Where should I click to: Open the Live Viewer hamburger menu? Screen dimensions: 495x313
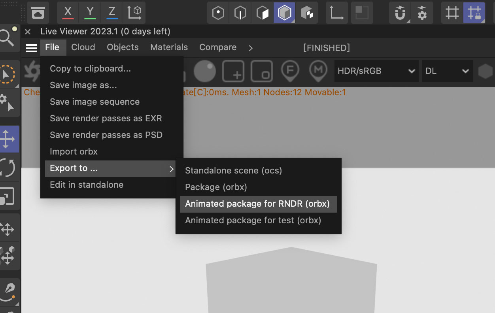[32, 48]
